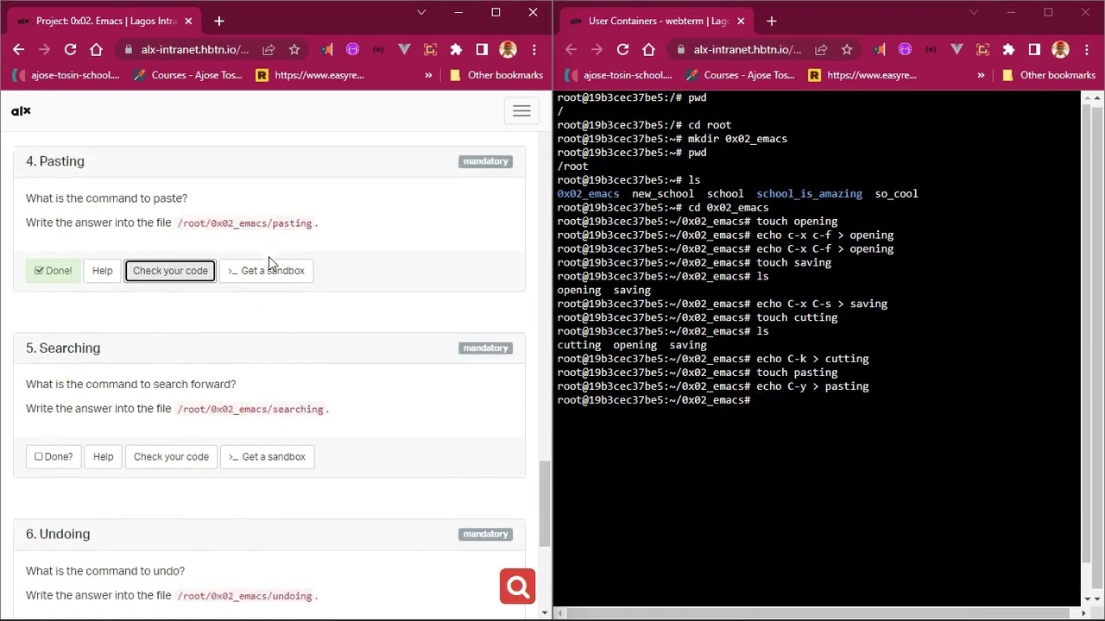Toggle Done checkbox for Searching task
1105x621 pixels.
(54, 457)
